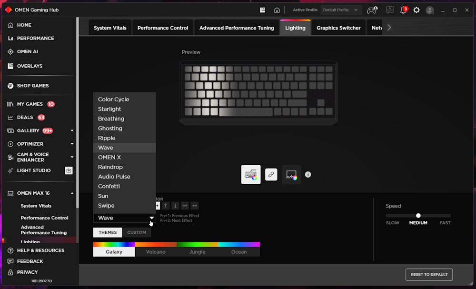Viewport: 476px width, 289px height.
Task: Set wave direction to down arrow
Action: [x=175, y=206]
